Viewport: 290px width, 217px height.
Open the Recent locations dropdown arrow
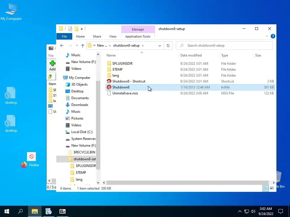click(x=77, y=45)
